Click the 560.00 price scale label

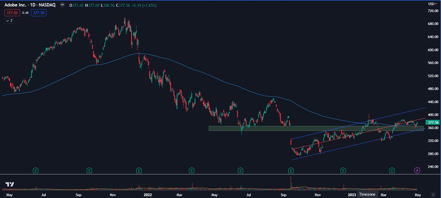432,63
